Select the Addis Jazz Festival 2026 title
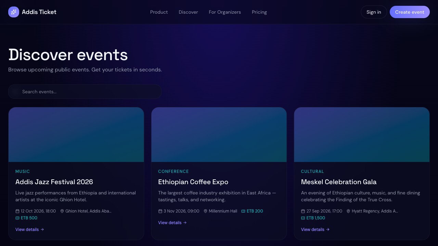This screenshot has width=438, height=246. pos(54,182)
